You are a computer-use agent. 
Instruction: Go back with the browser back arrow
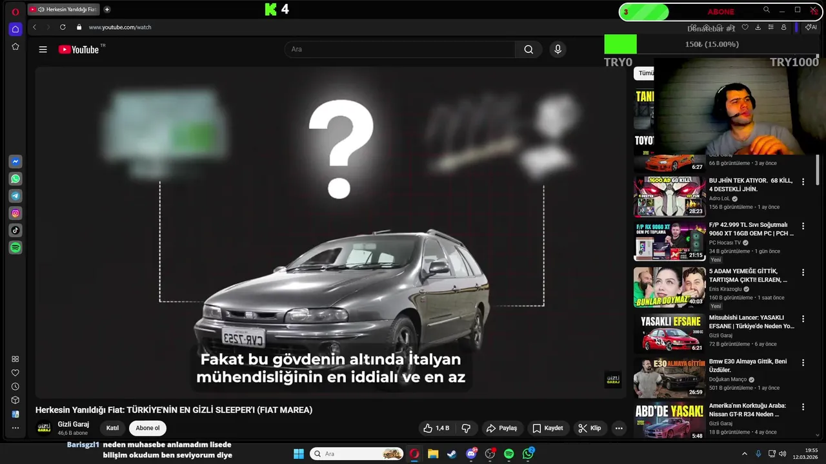pyautogui.click(x=34, y=27)
